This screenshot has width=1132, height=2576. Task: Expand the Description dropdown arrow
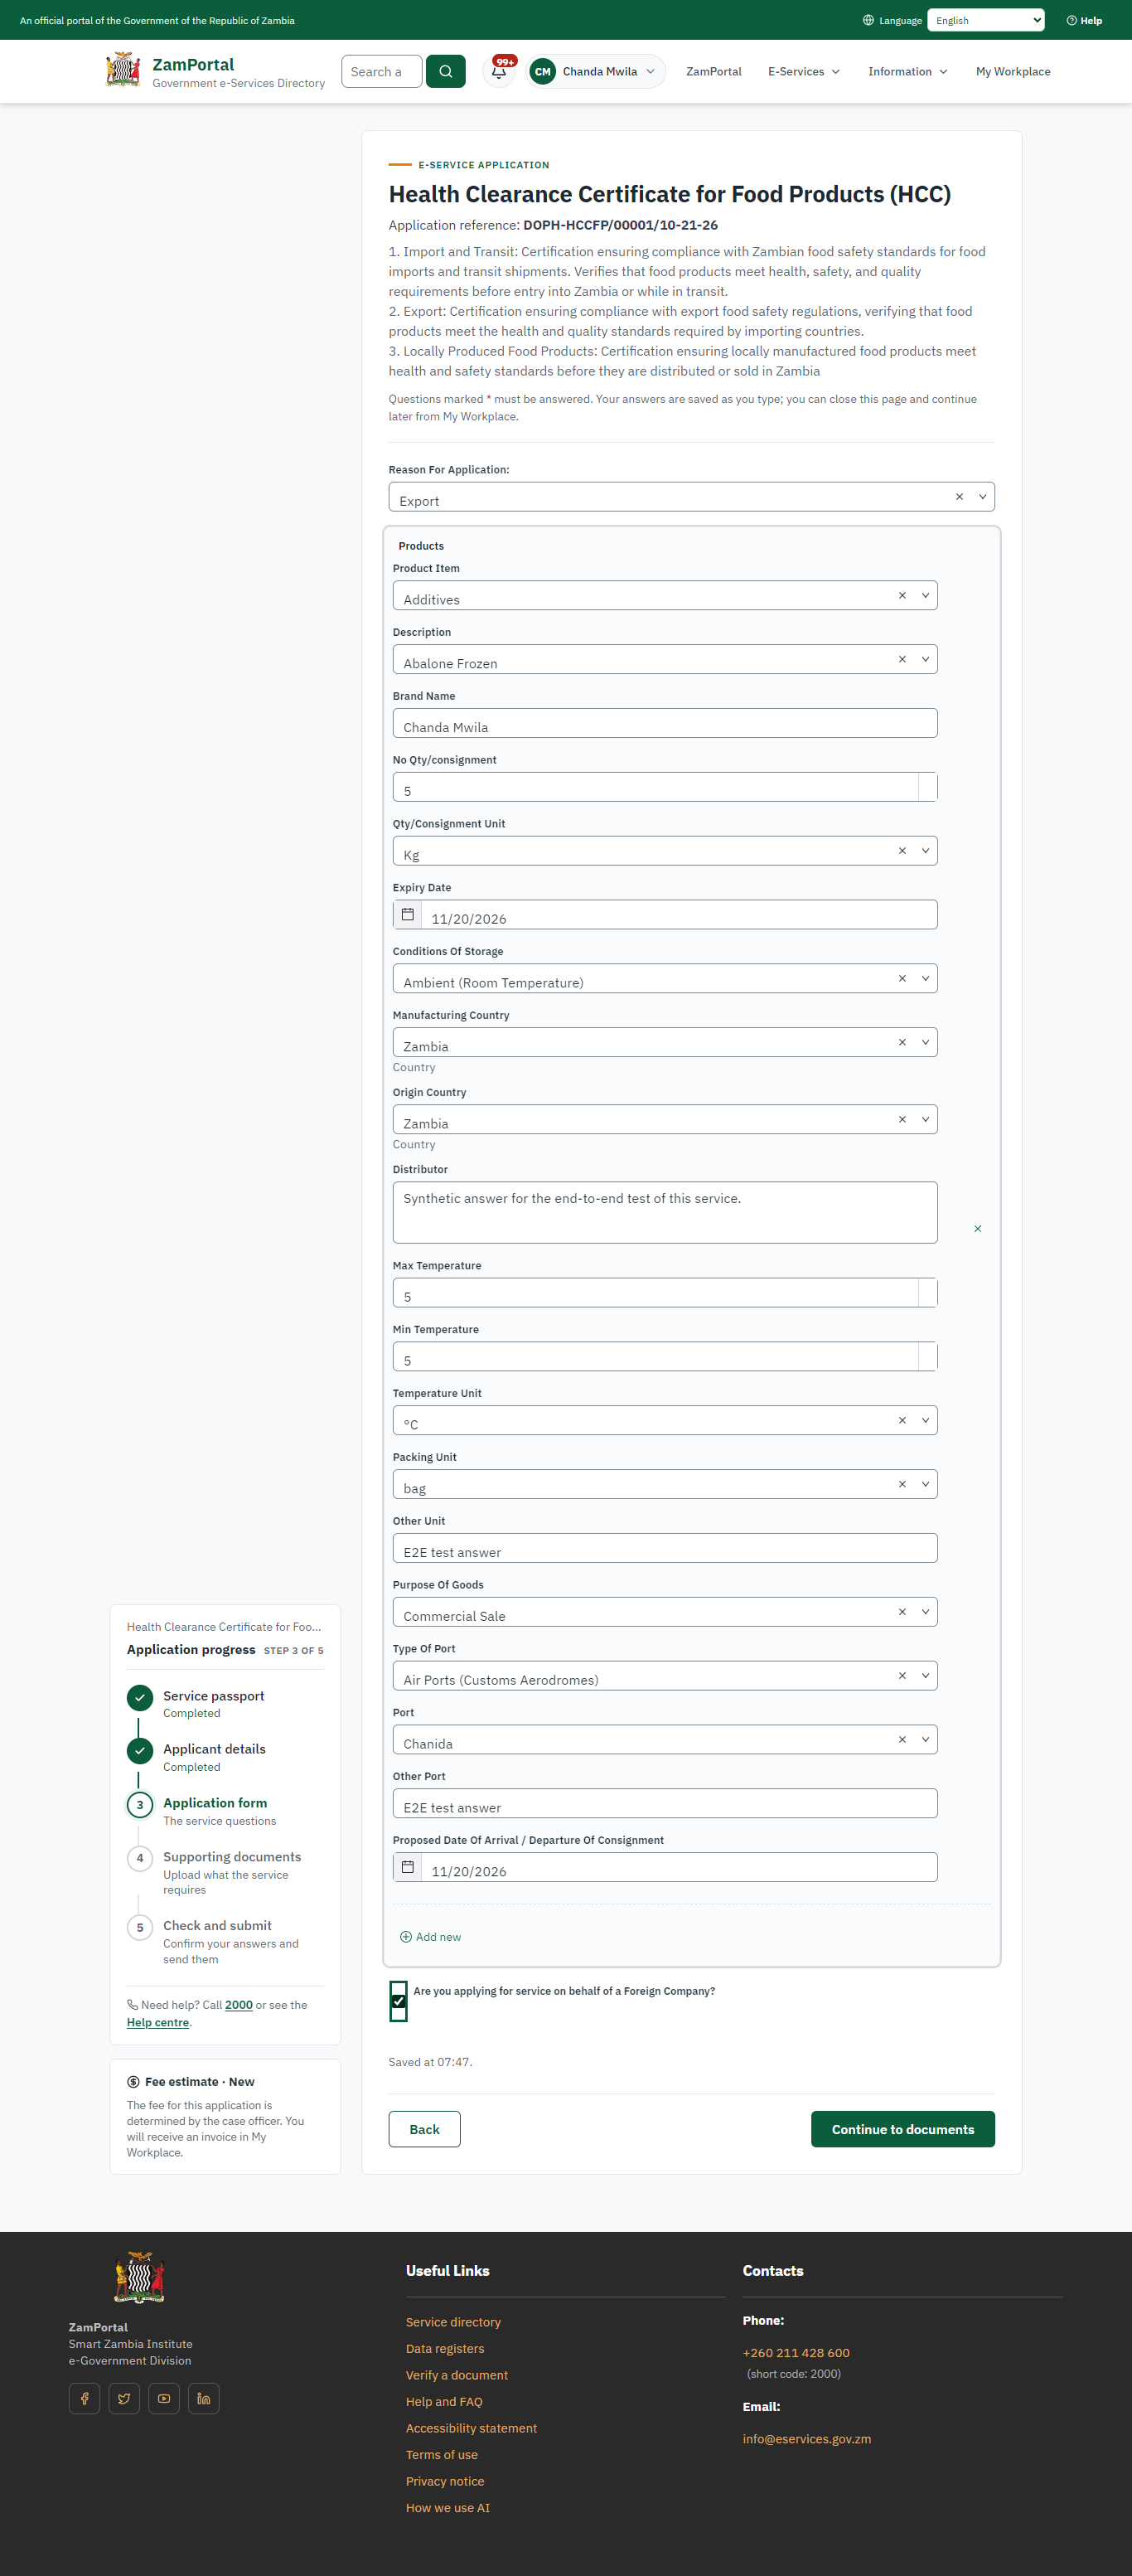coord(925,659)
